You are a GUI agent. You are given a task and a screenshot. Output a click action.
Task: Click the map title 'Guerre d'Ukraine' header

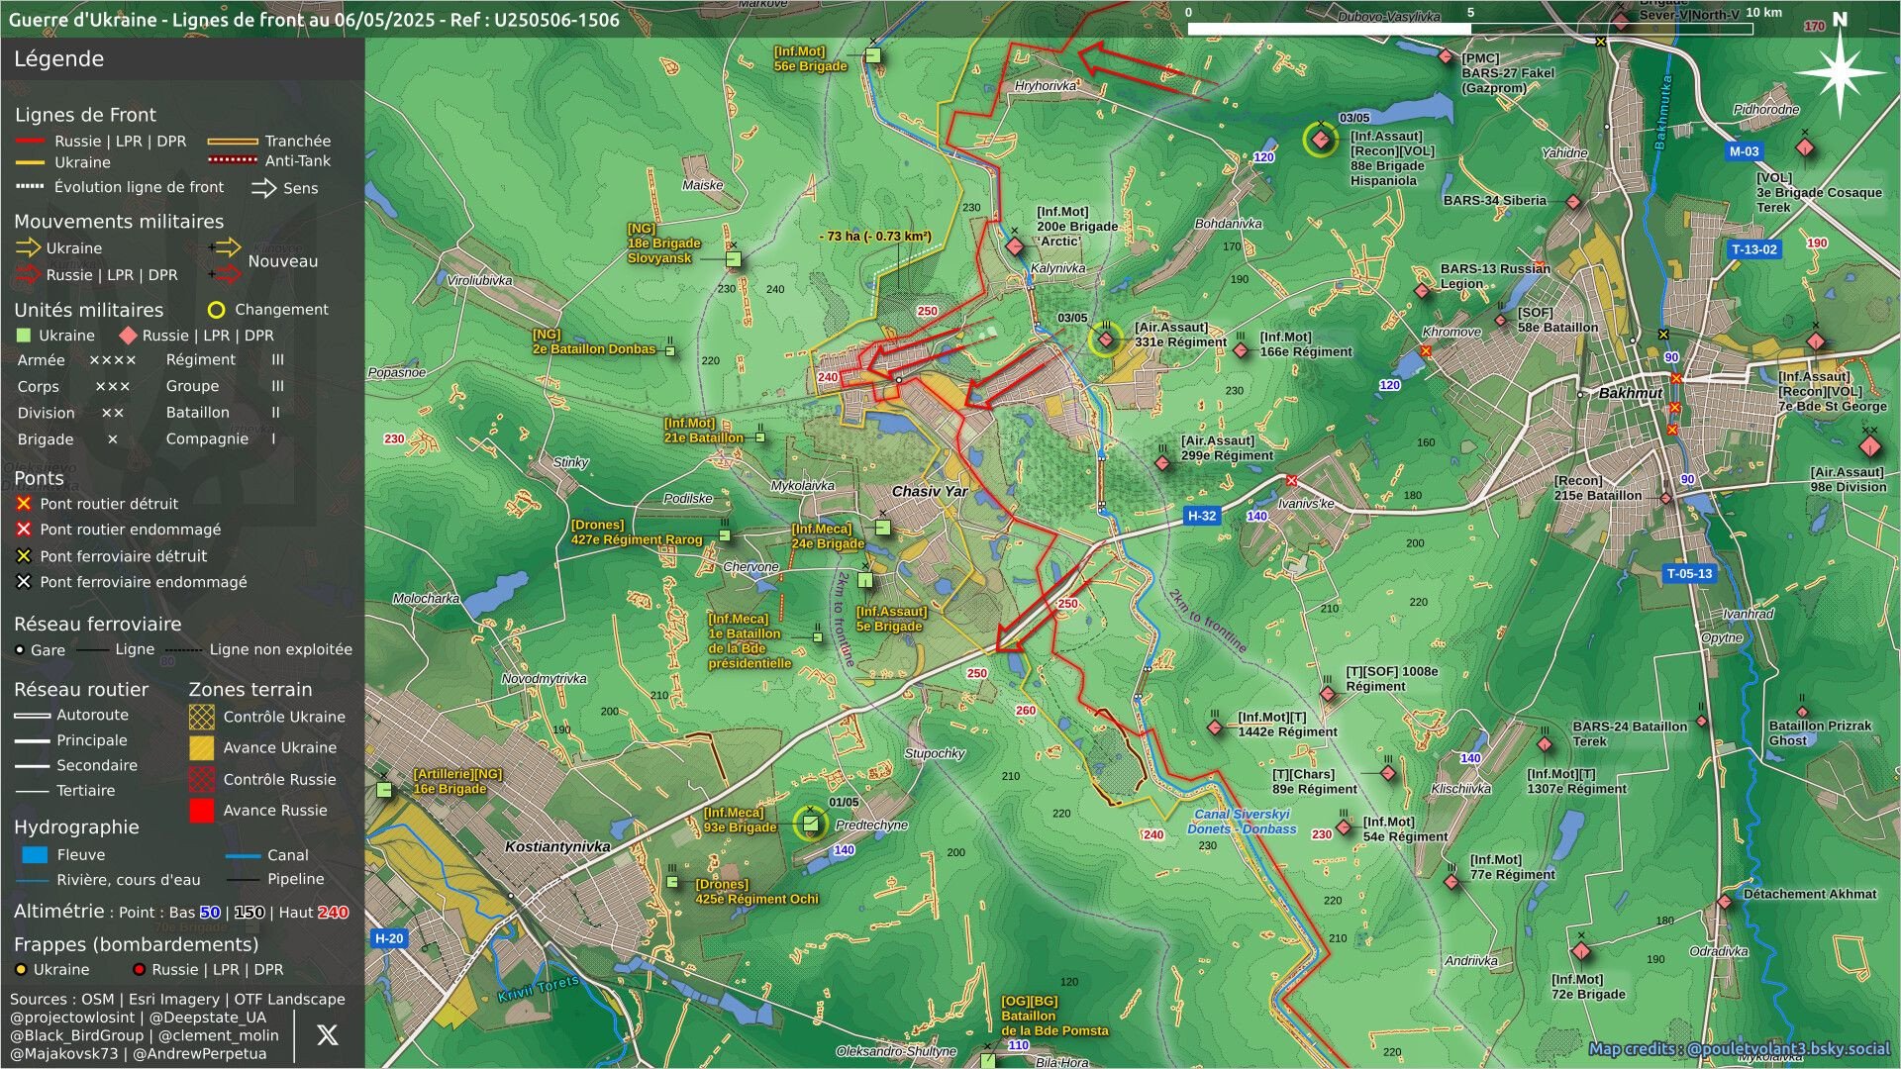click(314, 19)
